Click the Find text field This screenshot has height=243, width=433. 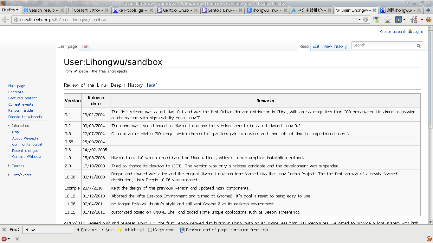point(48,230)
